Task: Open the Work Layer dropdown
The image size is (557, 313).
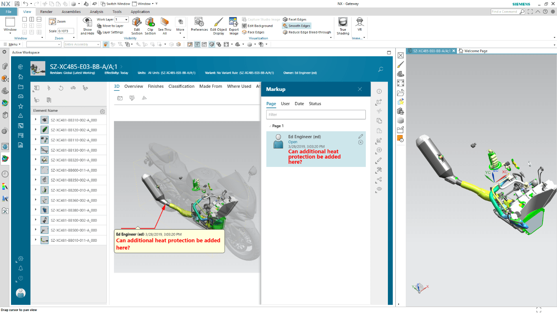Action: pos(126,20)
